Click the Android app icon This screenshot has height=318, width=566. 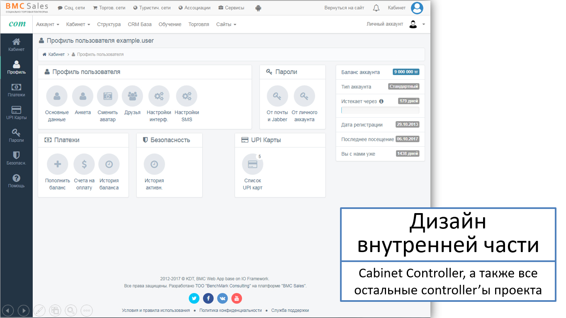point(258,8)
